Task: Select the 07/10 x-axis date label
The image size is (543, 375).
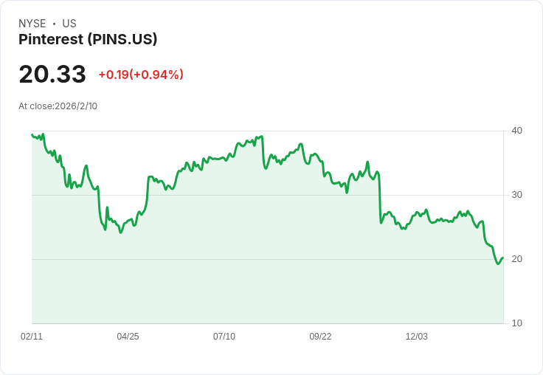Action: pyautogui.click(x=224, y=337)
